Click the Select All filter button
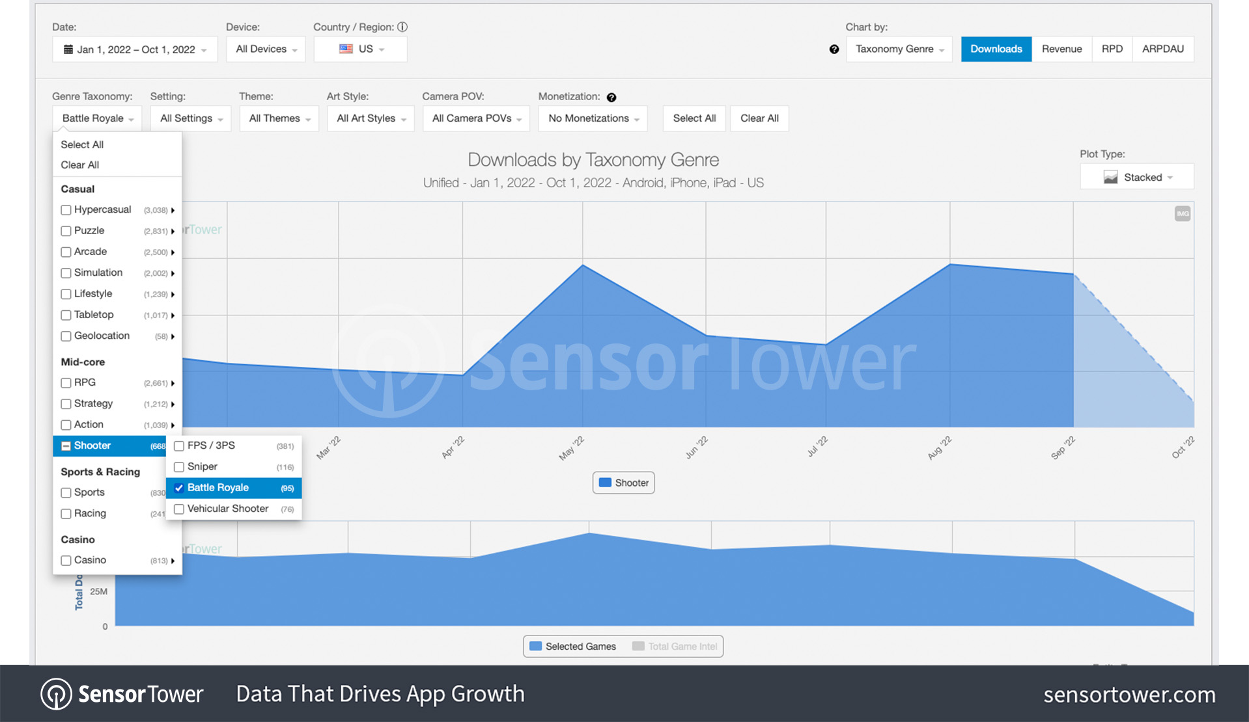The image size is (1249, 722). click(x=694, y=118)
